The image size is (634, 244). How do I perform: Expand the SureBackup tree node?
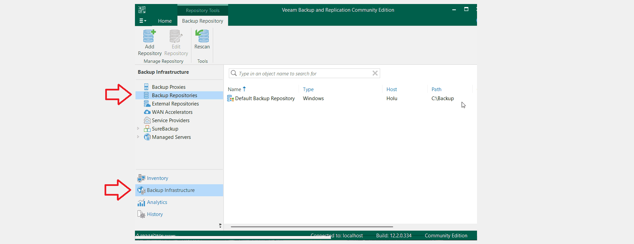click(x=138, y=129)
